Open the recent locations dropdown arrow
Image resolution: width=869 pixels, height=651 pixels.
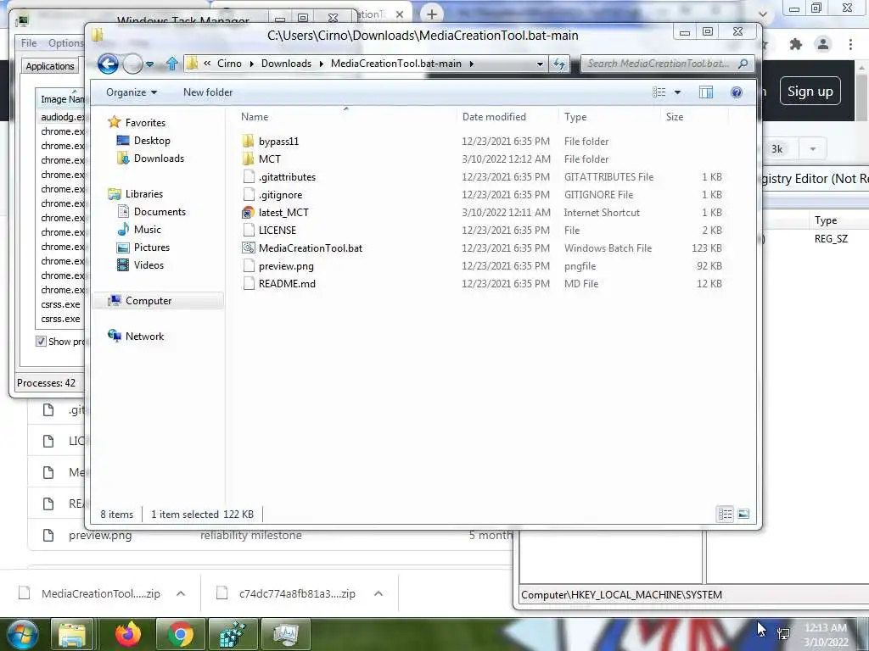coord(149,64)
